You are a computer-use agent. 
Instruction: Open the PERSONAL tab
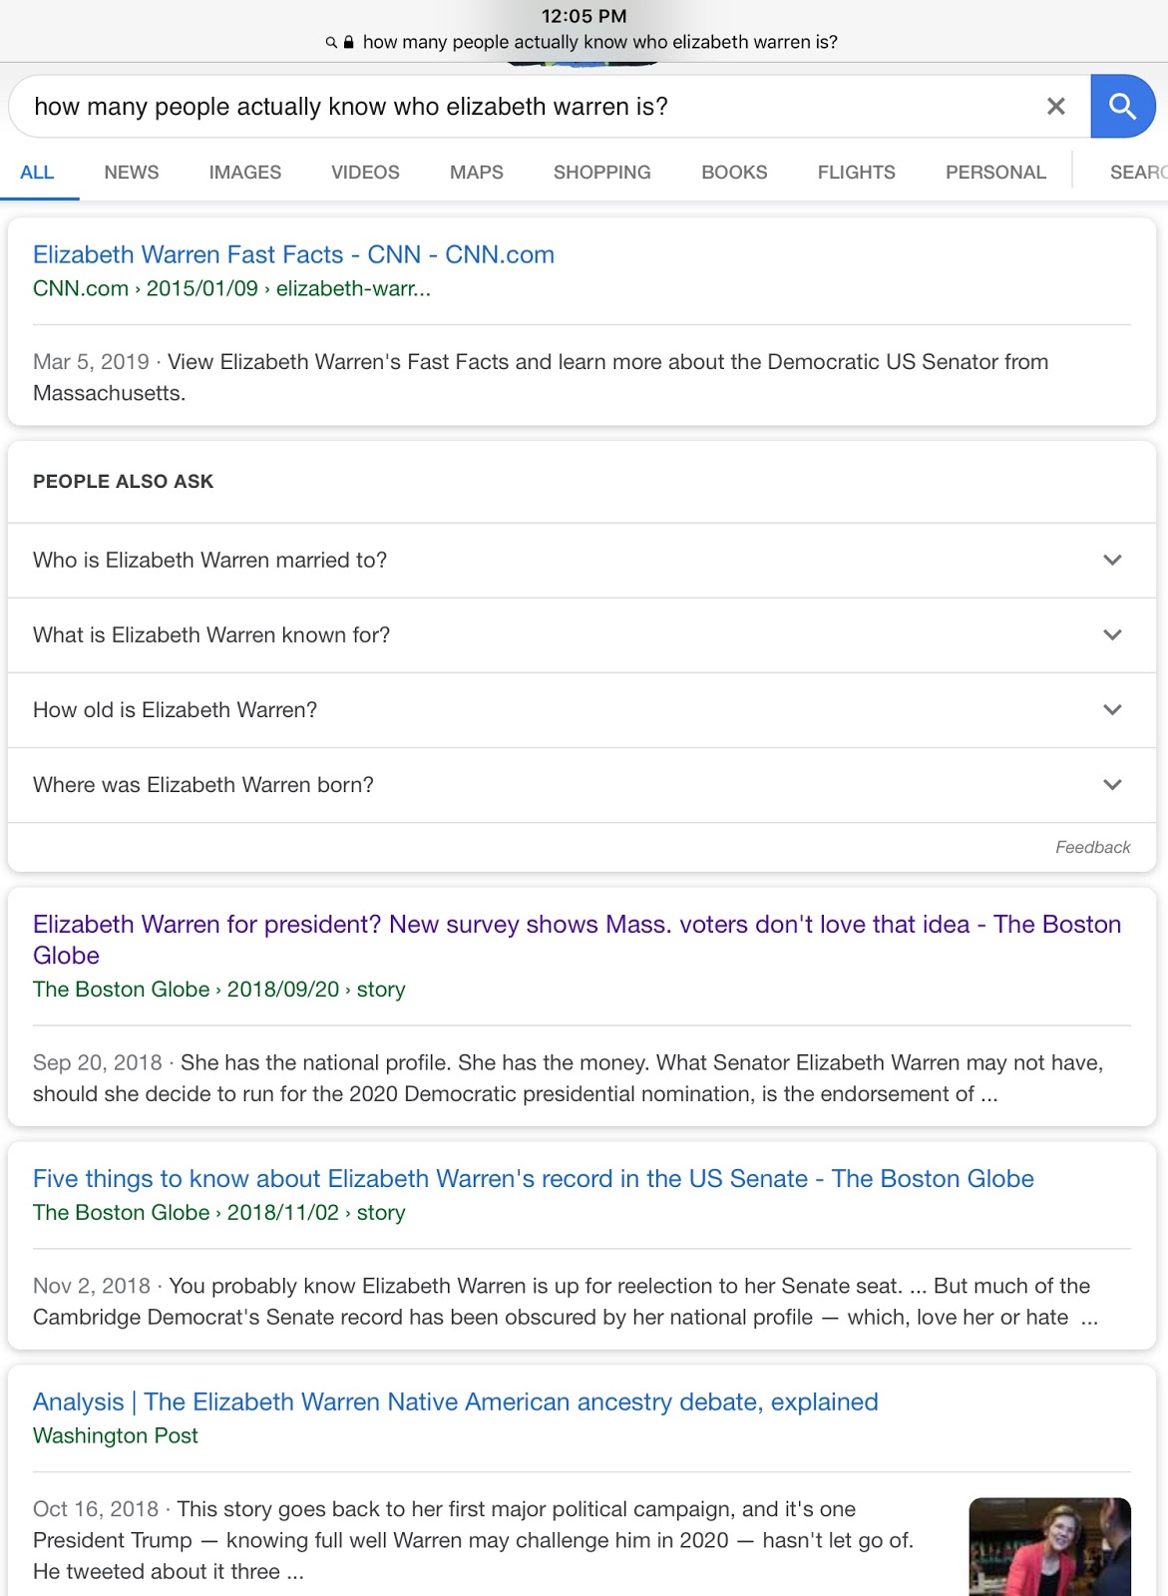[995, 173]
